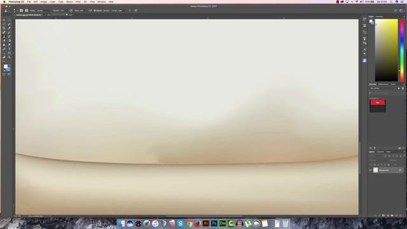This screenshot has height=229, width=407.
Task: Switch to the Paths tab
Action: tap(389, 152)
